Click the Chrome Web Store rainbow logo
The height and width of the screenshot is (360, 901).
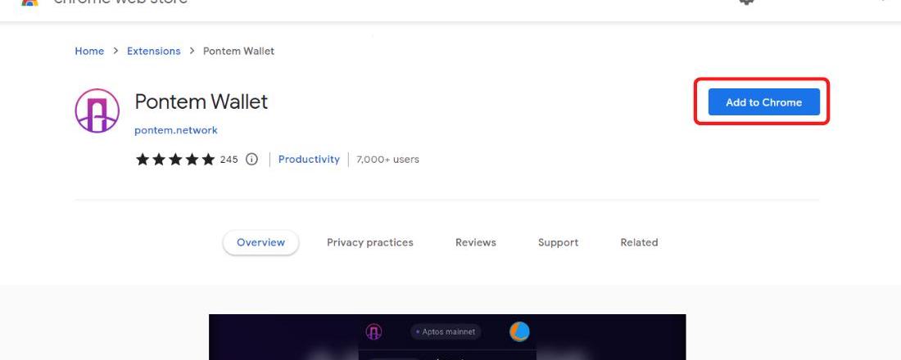pos(29,2)
